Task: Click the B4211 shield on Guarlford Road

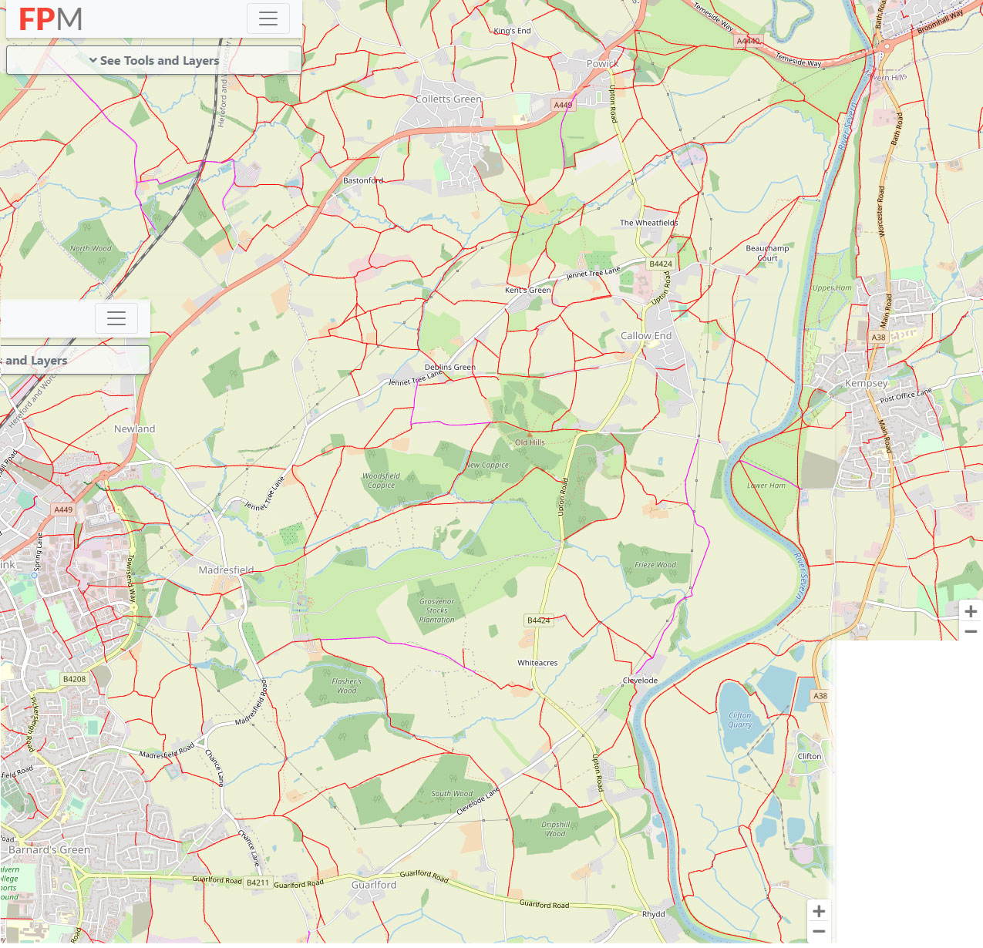Action: coord(258,882)
